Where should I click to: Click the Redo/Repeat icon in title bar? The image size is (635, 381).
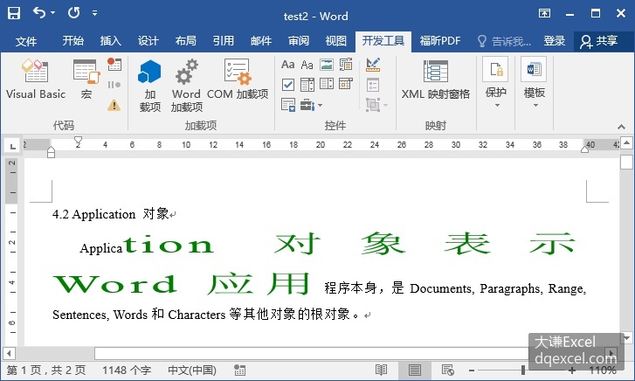(x=73, y=13)
